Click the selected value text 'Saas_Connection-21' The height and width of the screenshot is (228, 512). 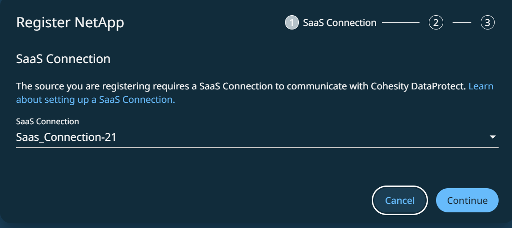pos(66,137)
